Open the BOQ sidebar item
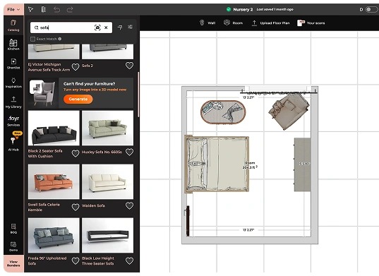 pos(13,229)
